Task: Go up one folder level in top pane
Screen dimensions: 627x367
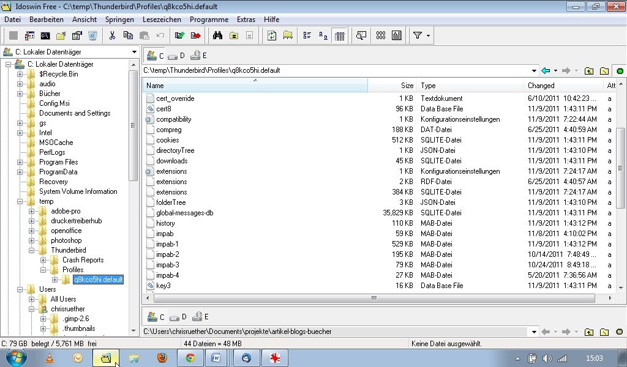Action: 589,71
